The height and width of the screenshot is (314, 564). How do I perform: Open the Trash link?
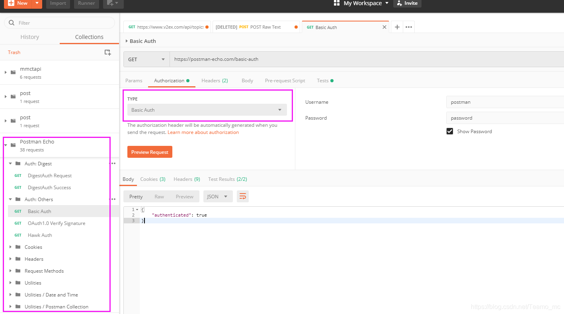click(14, 52)
